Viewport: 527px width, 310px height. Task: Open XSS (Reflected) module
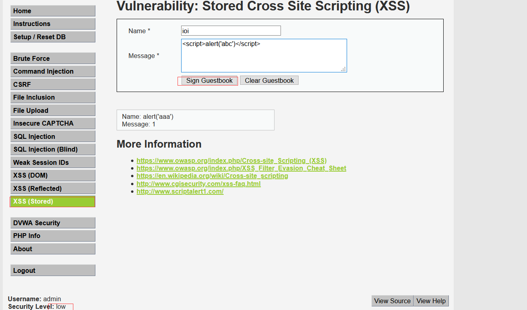pos(53,188)
